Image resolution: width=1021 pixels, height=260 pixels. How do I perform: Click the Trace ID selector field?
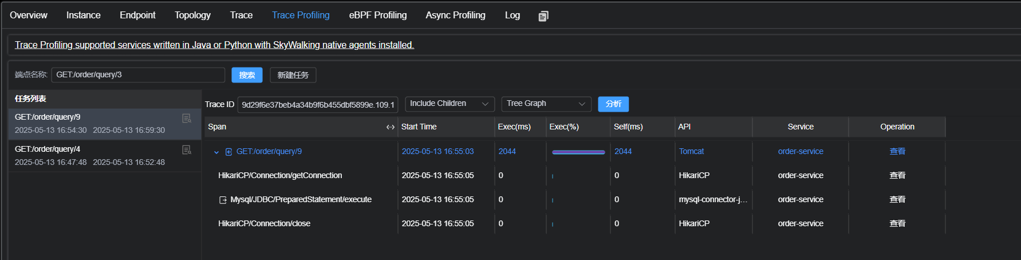click(x=318, y=104)
